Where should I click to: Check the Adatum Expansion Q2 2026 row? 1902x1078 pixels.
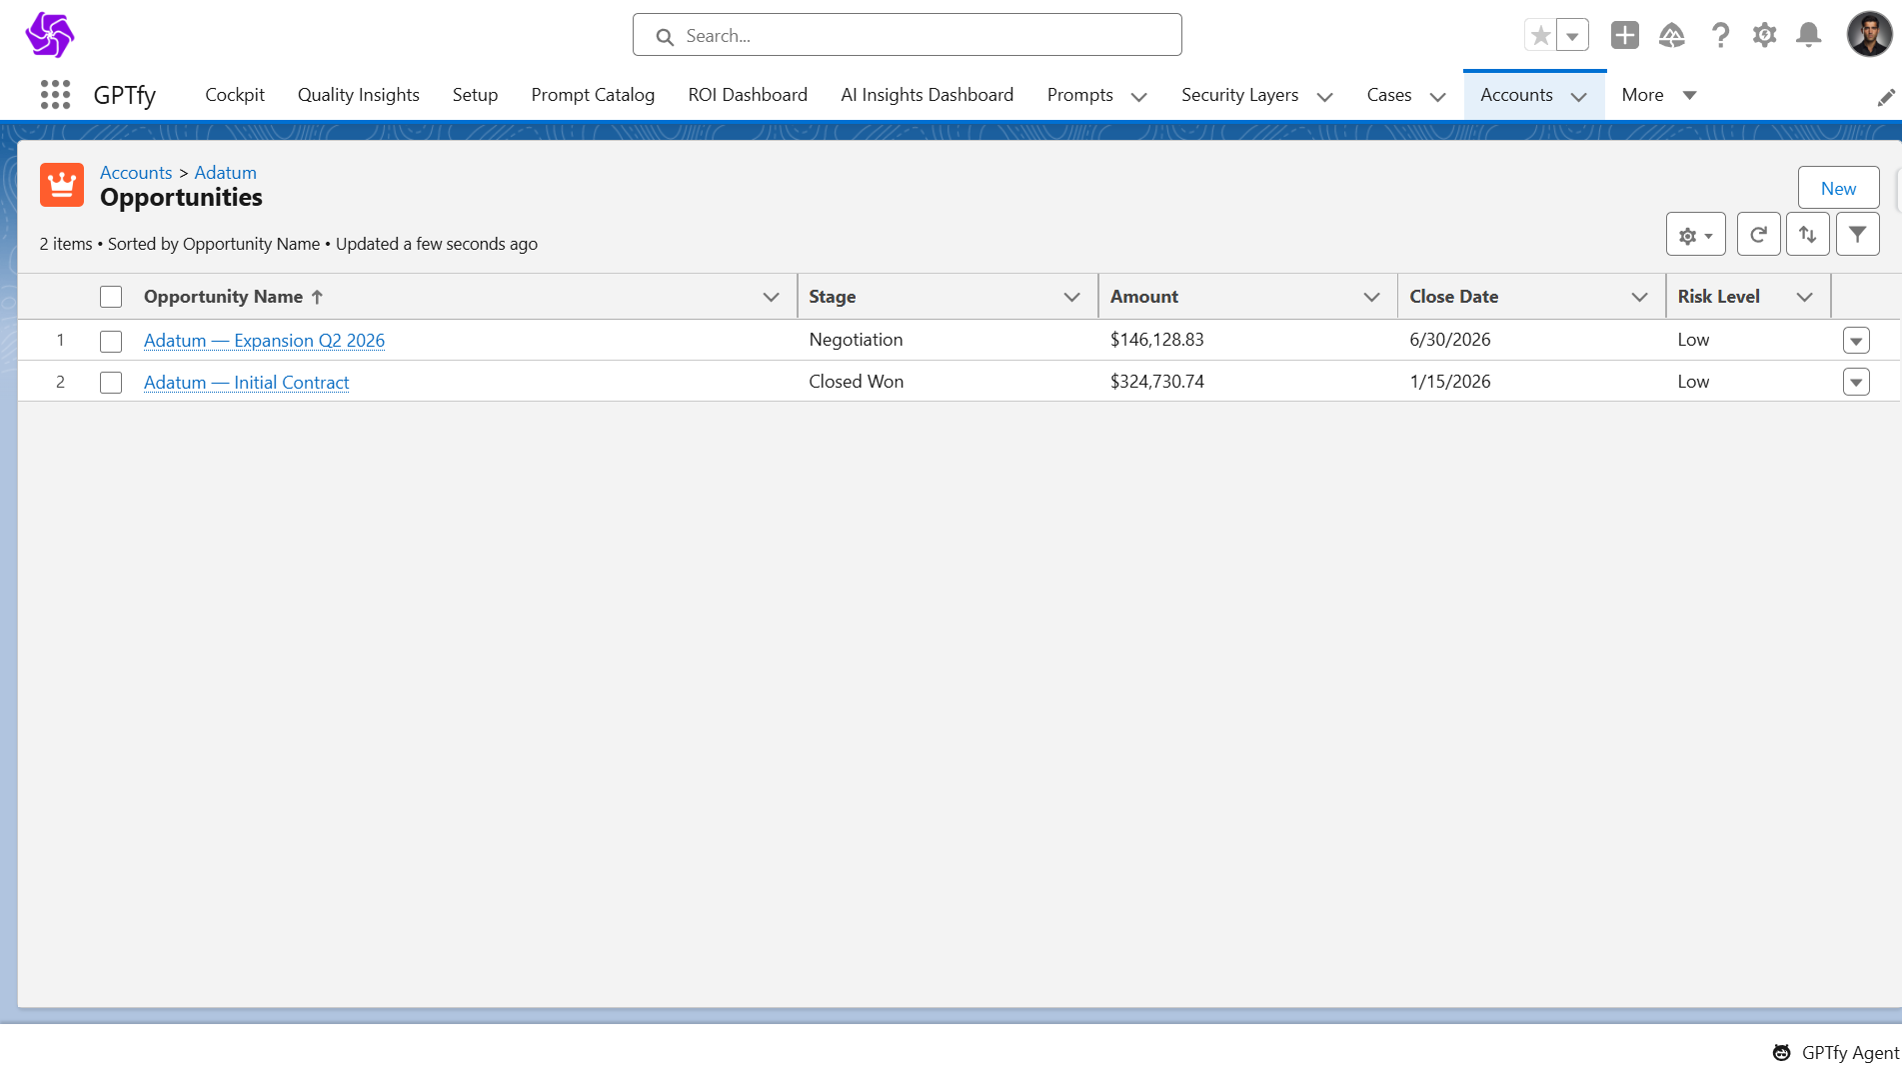pos(111,341)
